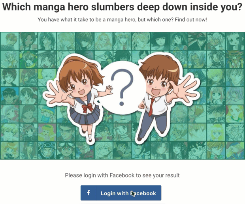This screenshot has width=245, height=204.
Task: Click the Facebook f logo icon
Action: click(x=89, y=193)
